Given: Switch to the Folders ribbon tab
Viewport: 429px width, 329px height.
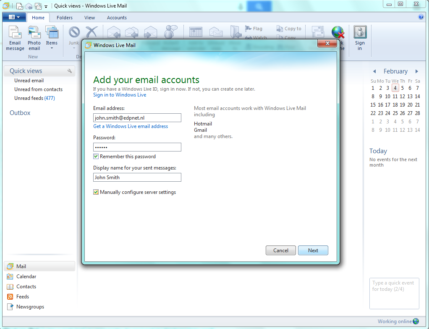Looking at the screenshot, I should tap(65, 18).
